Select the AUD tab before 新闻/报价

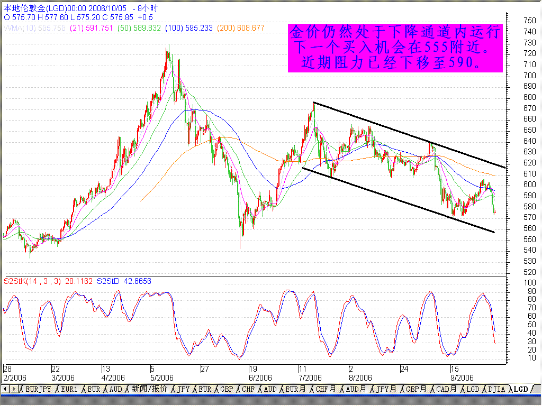[115, 389]
